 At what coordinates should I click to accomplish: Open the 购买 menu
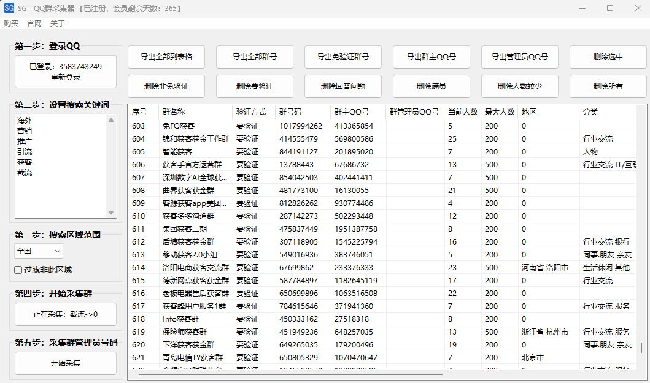coord(11,24)
